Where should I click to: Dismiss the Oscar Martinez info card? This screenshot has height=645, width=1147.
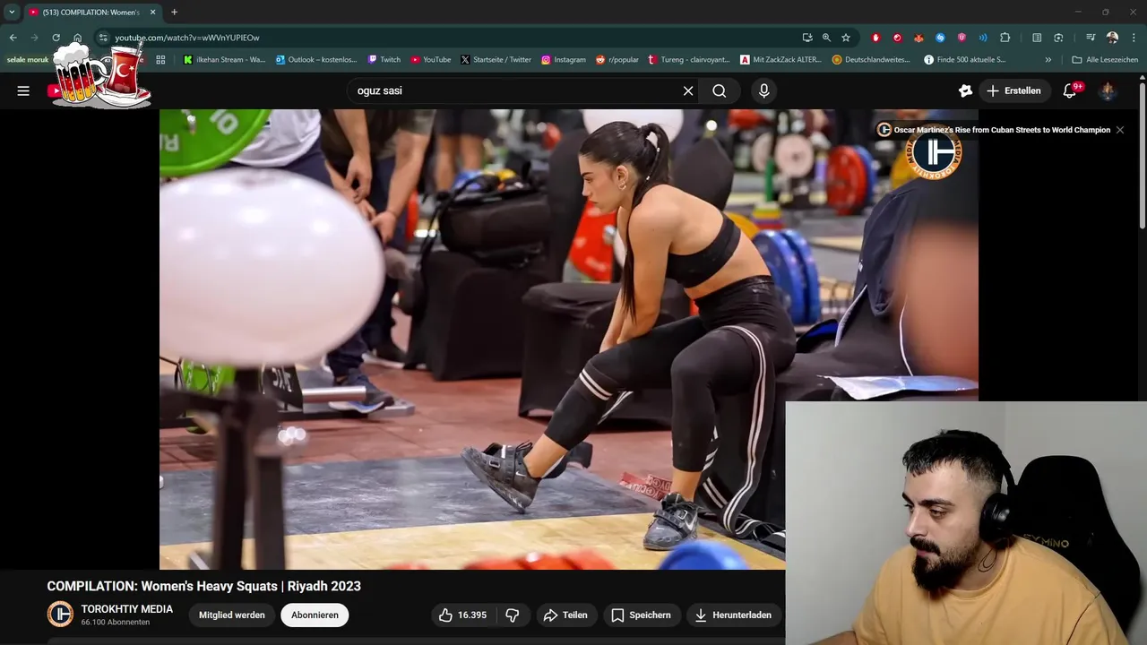coord(1119,130)
